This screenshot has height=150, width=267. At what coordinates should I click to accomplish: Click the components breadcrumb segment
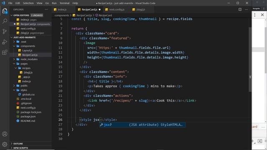tap(62, 15)
